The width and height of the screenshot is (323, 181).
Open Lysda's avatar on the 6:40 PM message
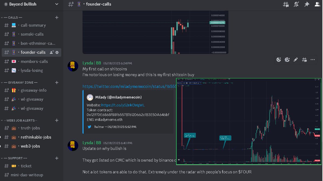coord(73,146)
